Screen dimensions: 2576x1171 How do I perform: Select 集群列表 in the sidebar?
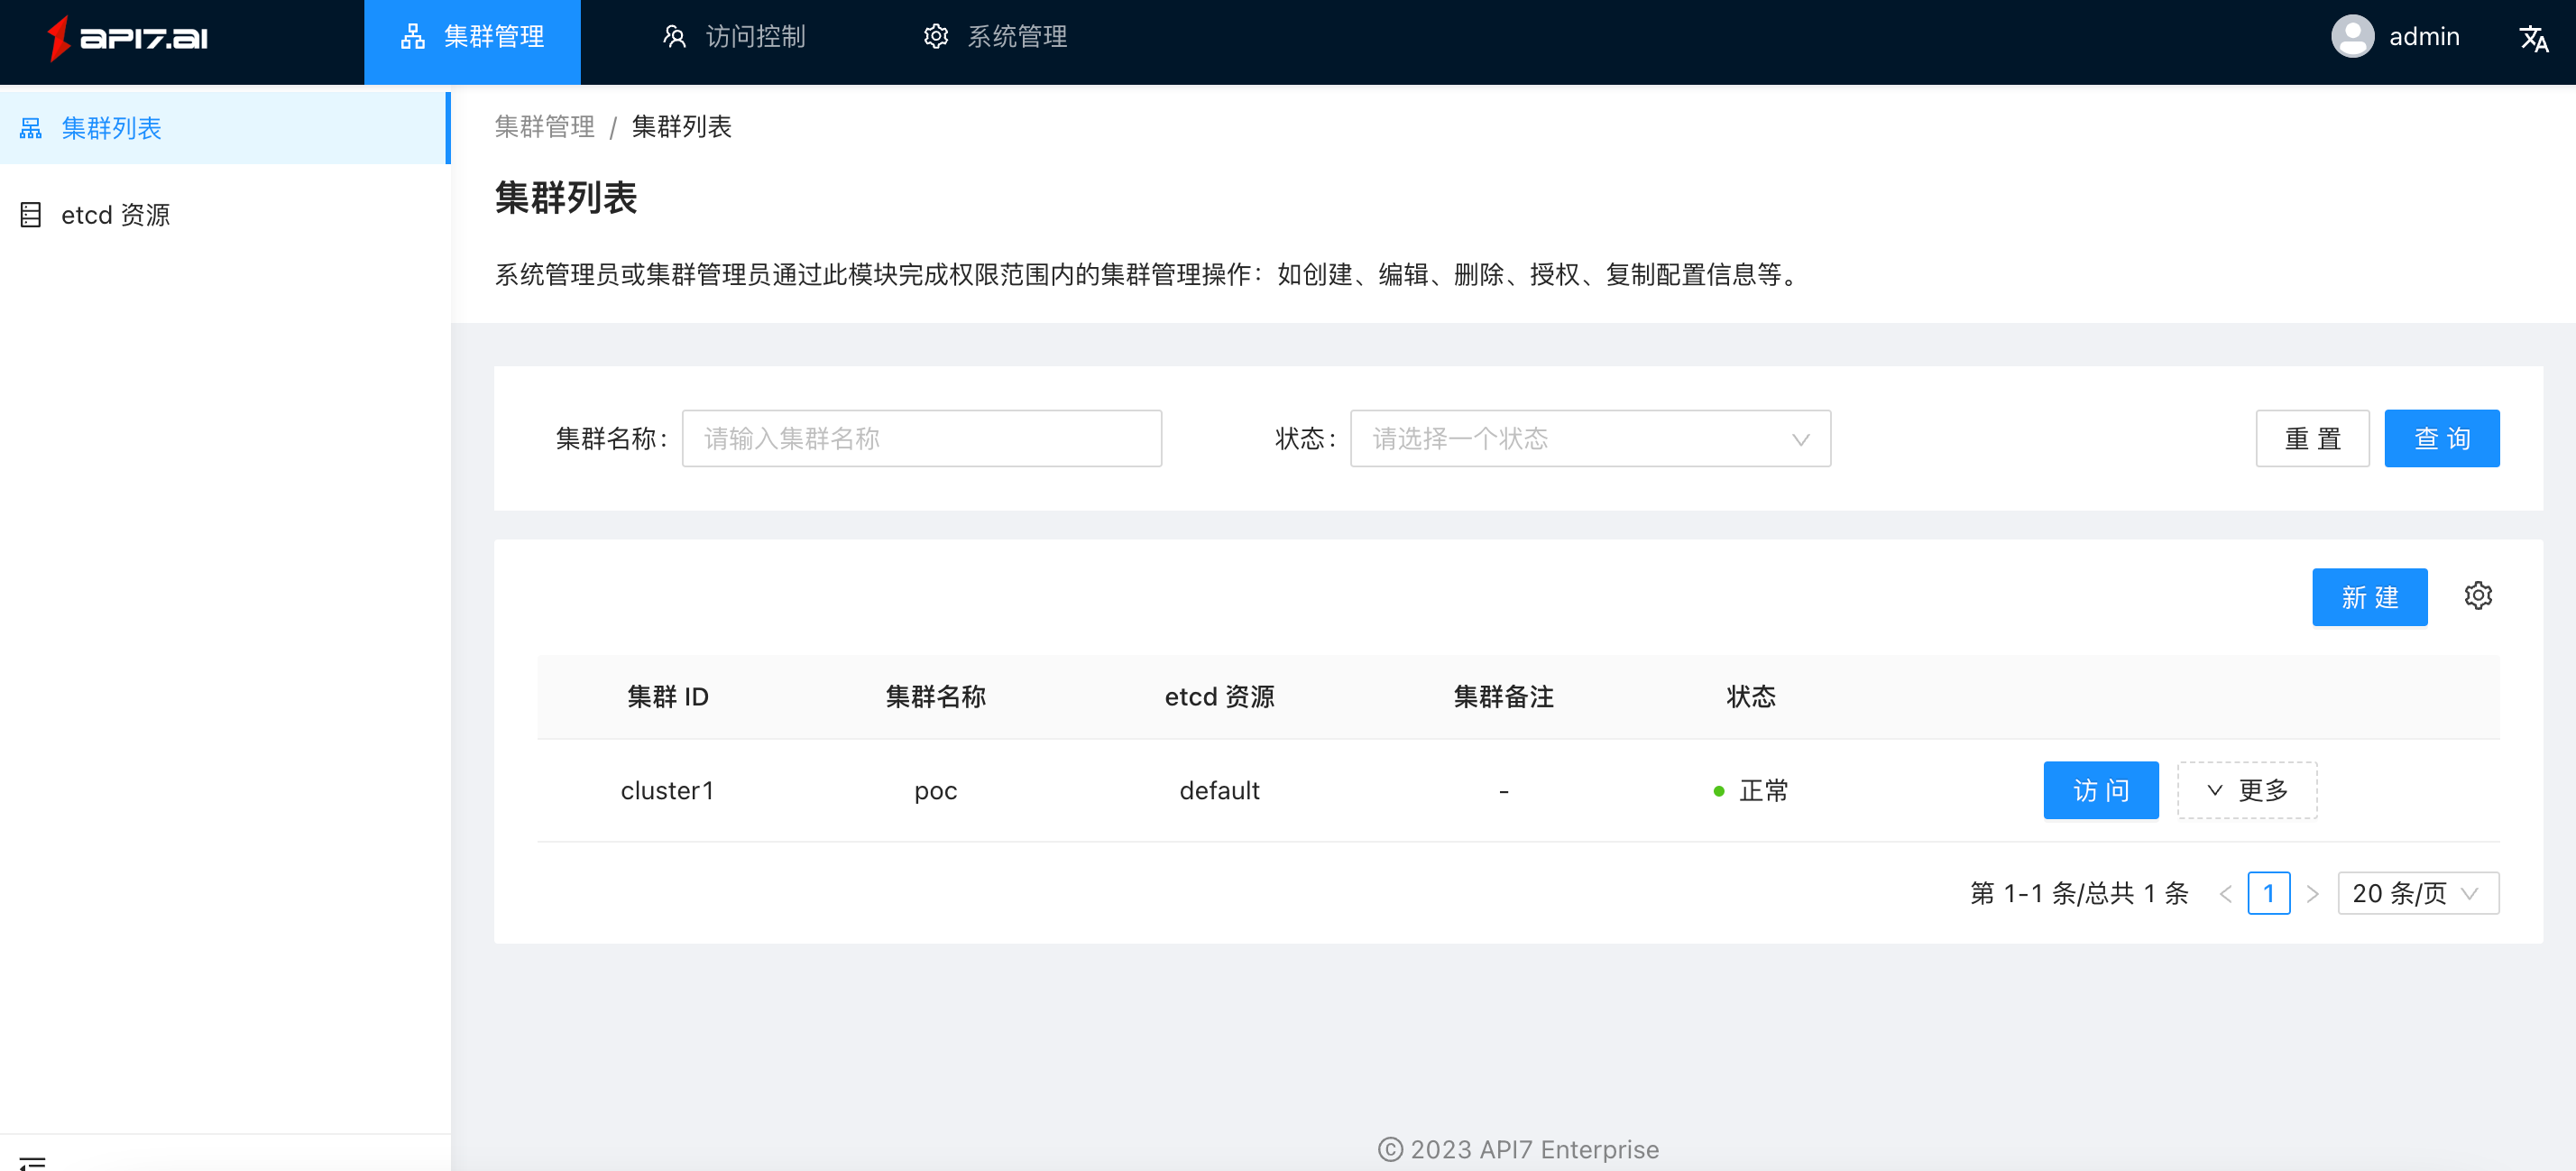click(x=224, y=128)
